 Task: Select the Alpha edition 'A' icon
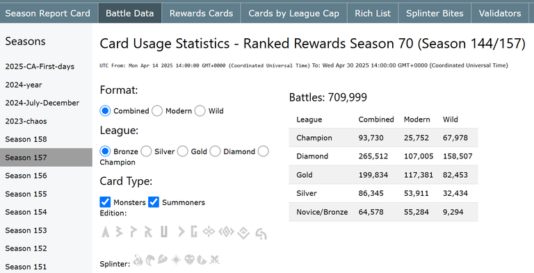(106, 231)
